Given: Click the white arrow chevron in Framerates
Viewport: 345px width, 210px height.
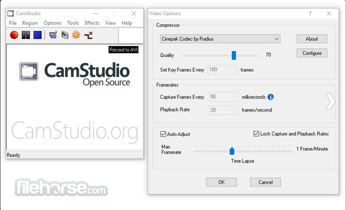Looking at the screenshot, I should click(x=330, y=101).
